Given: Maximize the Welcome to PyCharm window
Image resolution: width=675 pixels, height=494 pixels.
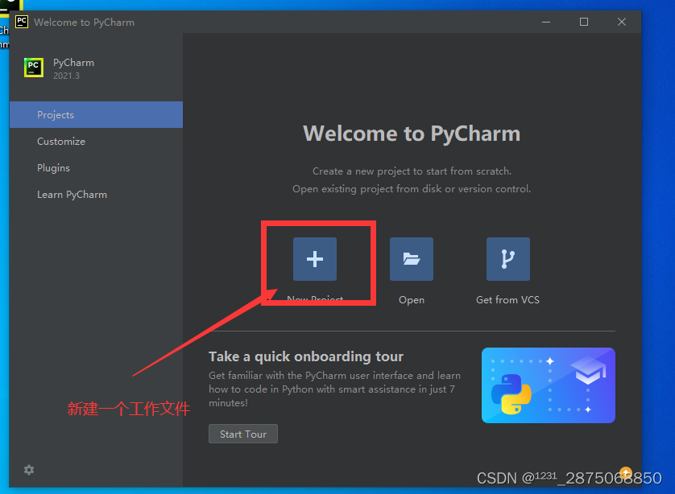Looking at the screenshot, I should tap(584, 22).
